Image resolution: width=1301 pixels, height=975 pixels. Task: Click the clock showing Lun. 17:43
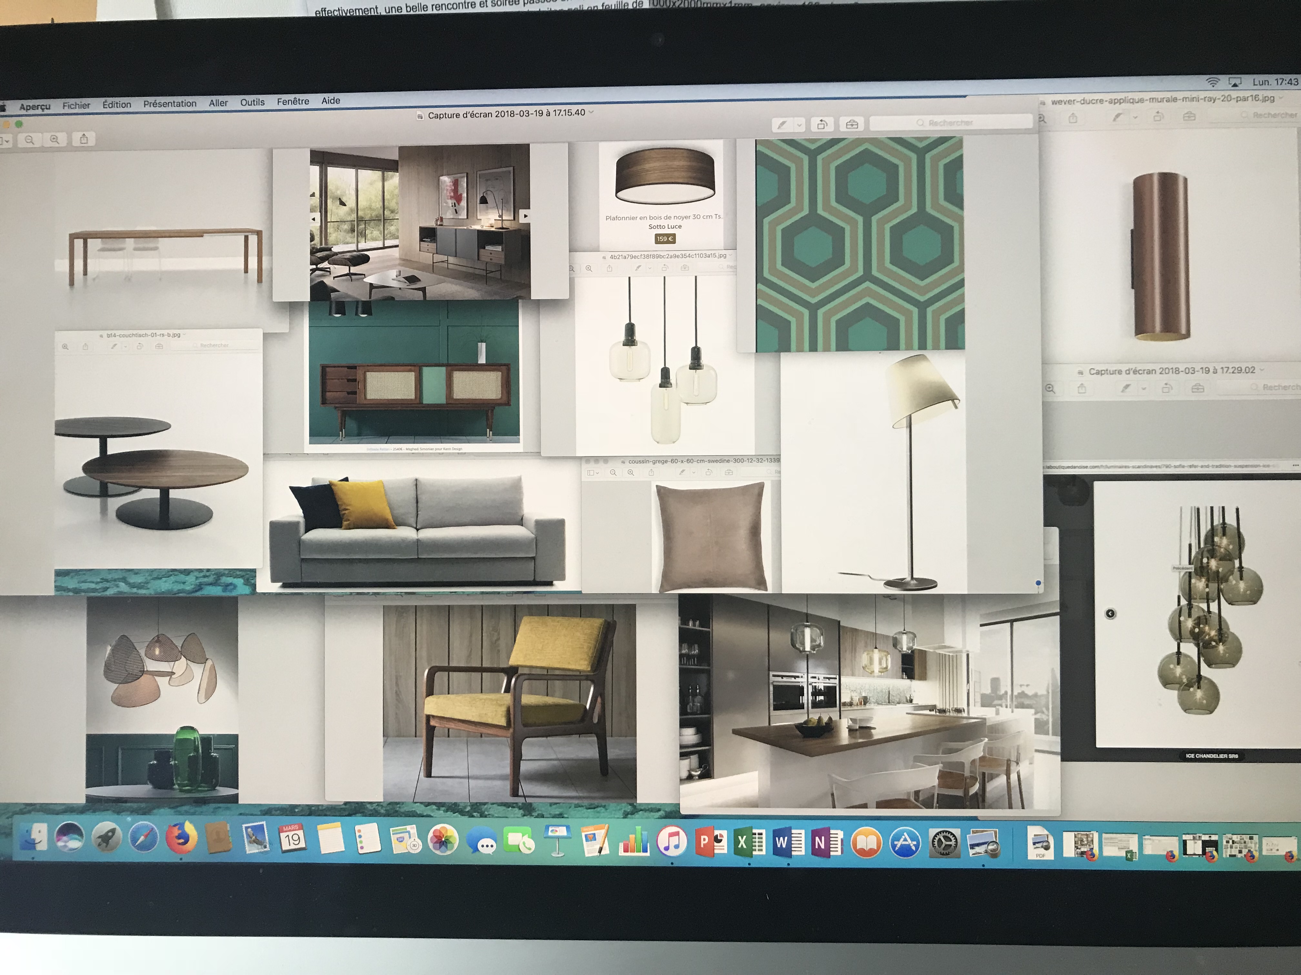1275,82
